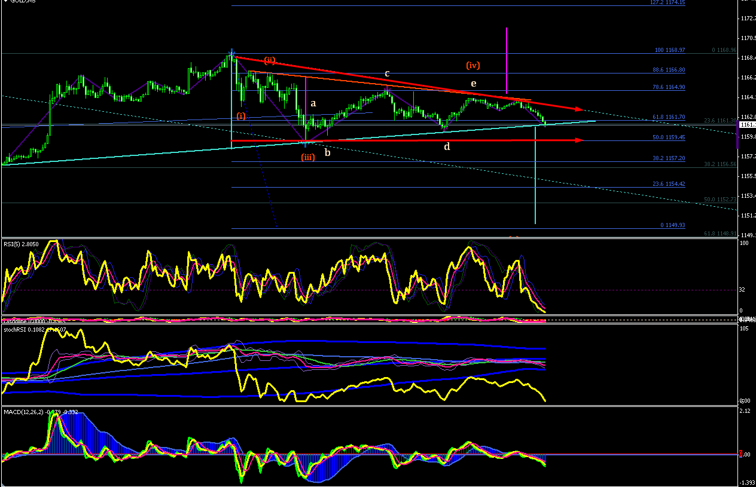
Task: Click the white 'a' wave label
Action: pyautogui.click(x=313, y=103)
